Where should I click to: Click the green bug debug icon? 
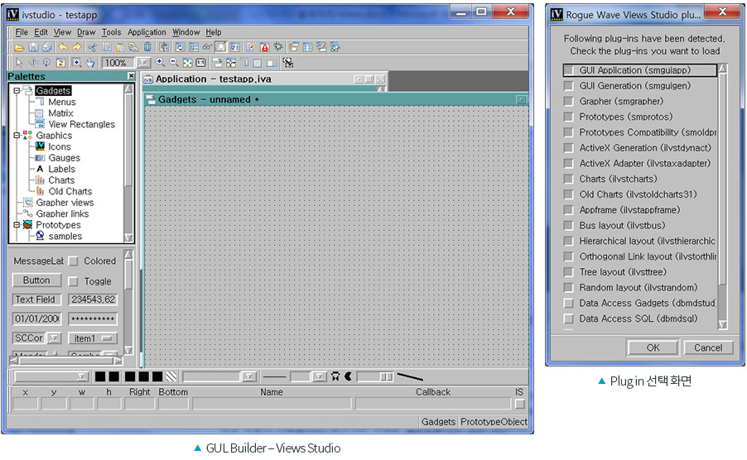pyautogui.click(x=278, y=46)
